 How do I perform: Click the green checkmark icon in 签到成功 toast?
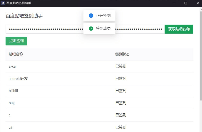tap(91, 29)
